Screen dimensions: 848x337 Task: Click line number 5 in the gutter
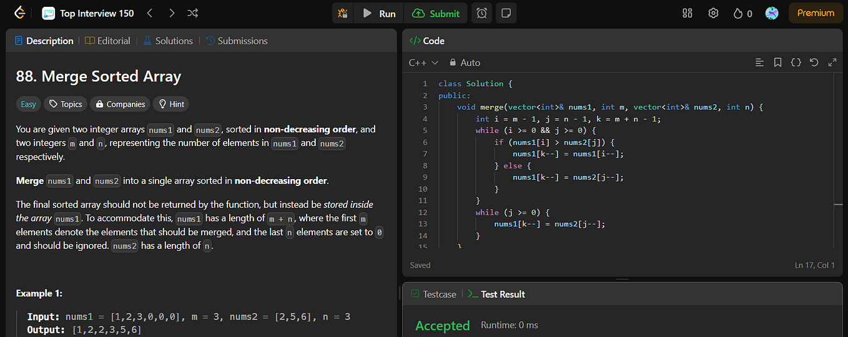pyautogui.click(x=425, y=130)
